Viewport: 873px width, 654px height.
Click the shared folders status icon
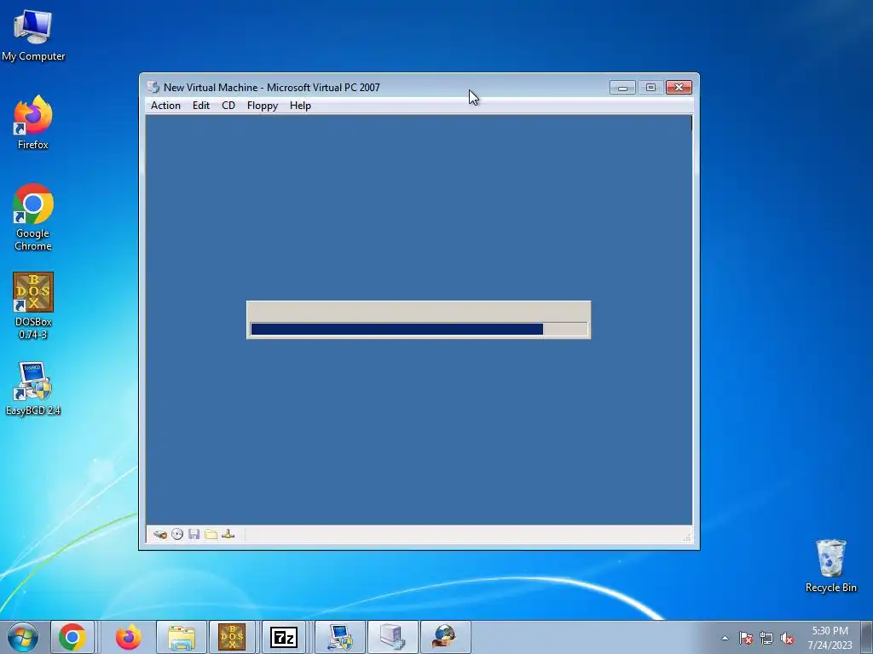coord(211,535)
